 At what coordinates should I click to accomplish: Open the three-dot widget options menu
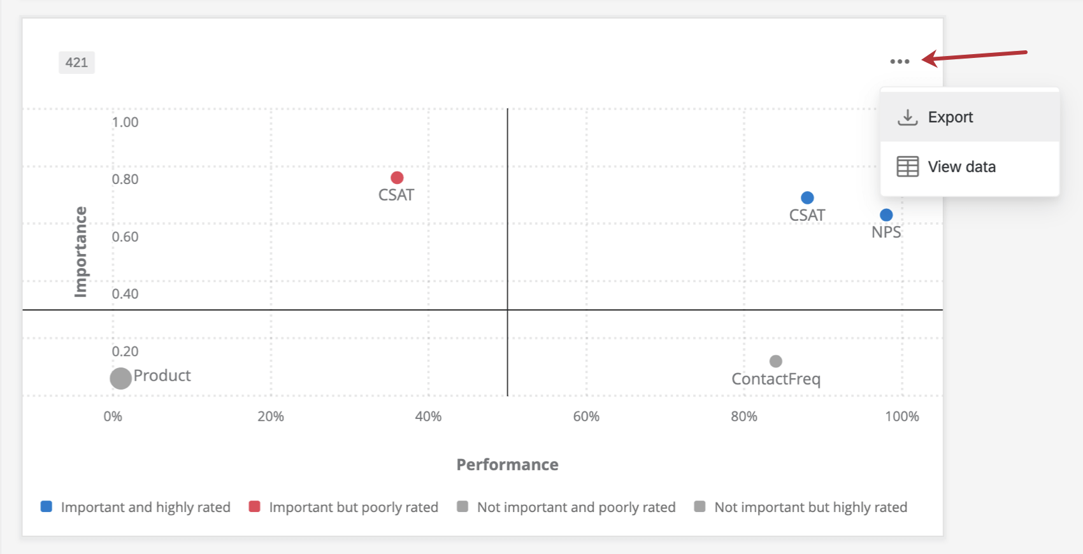point(900,62)
